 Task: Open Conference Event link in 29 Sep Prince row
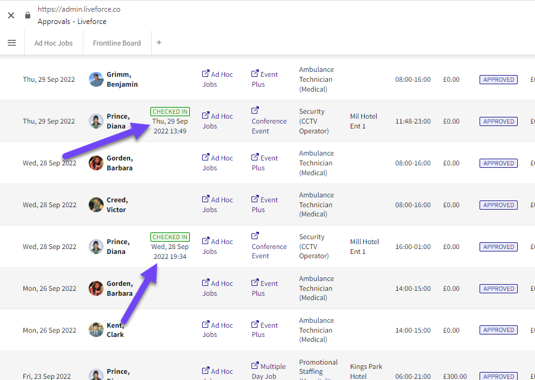pyautogui.click(x=269, y=121)
